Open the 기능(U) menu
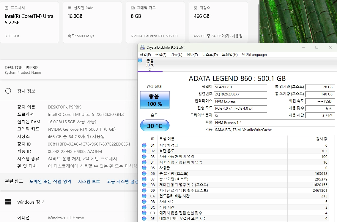 click(177, 55)
